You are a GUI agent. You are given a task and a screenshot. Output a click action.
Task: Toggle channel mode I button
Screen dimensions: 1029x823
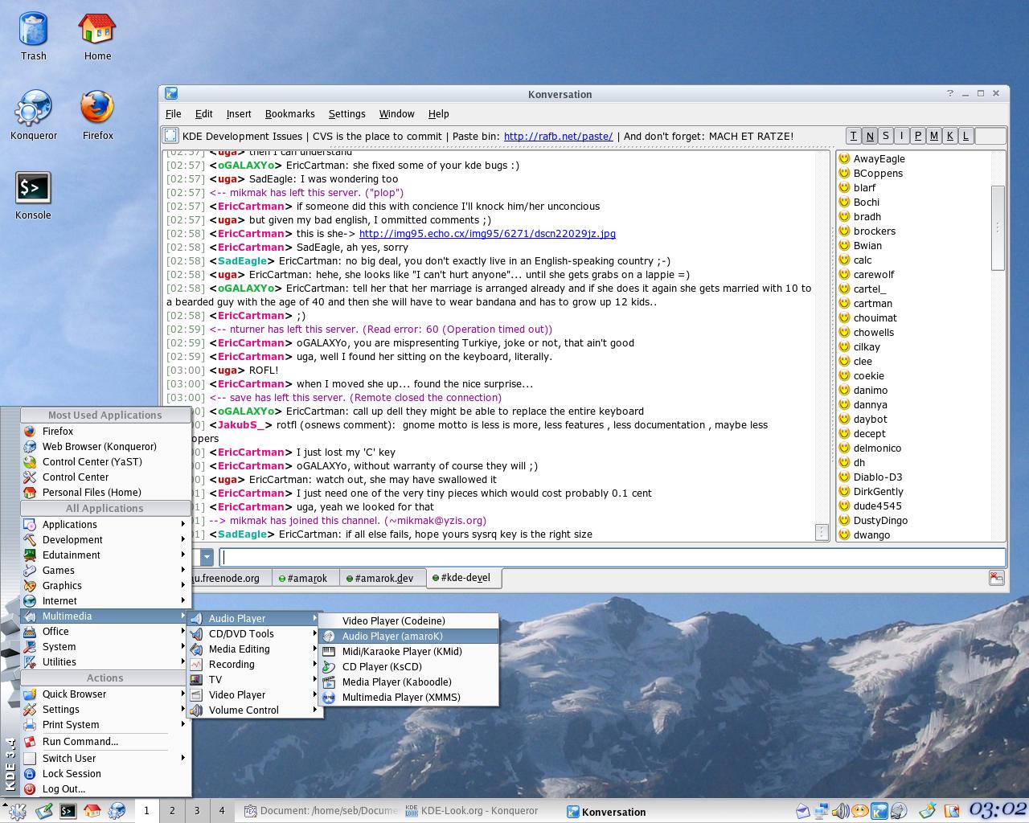tap(902, 136)
